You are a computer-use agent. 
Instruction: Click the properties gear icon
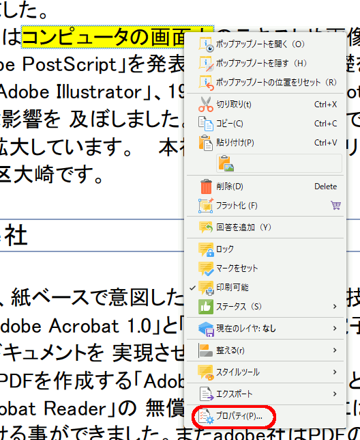206,417
